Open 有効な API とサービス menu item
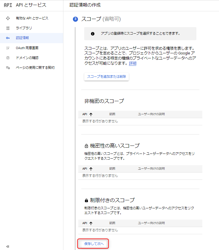 coord(32,18)
